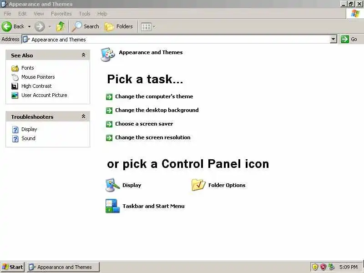Select Change the computer's theme task
This screenshot has width=364, height=273.
[x=154, y=96]
